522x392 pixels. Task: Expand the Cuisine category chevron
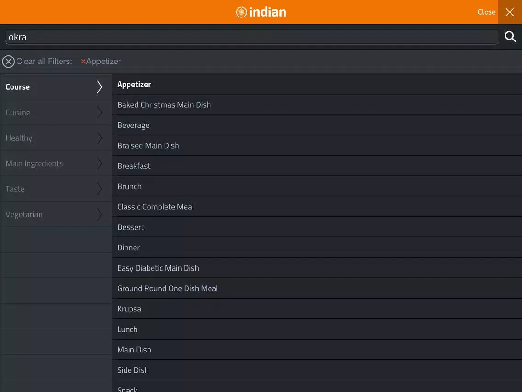coord(99,112)
